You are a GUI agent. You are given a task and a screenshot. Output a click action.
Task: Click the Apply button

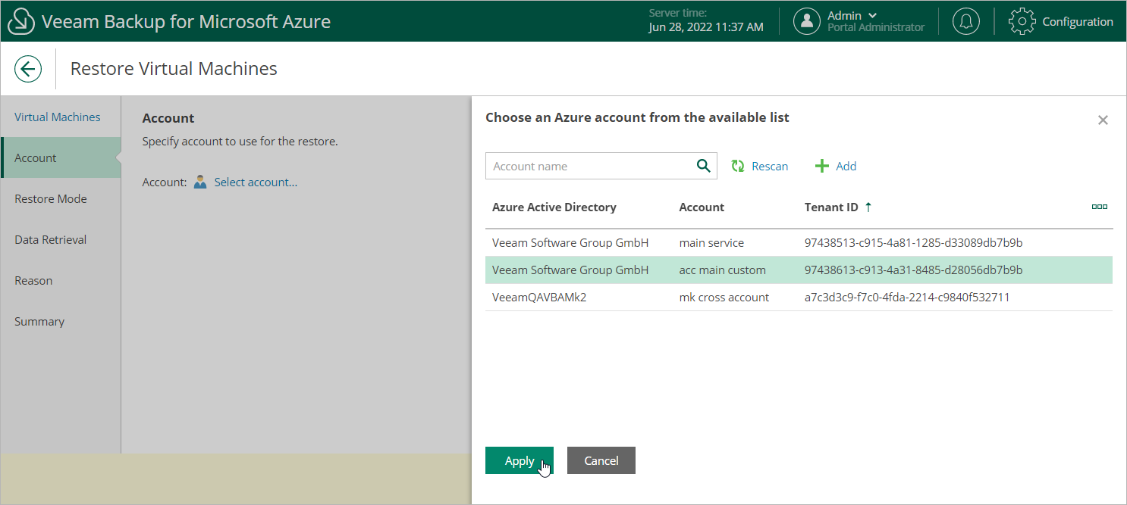click(x=520, y=460)
